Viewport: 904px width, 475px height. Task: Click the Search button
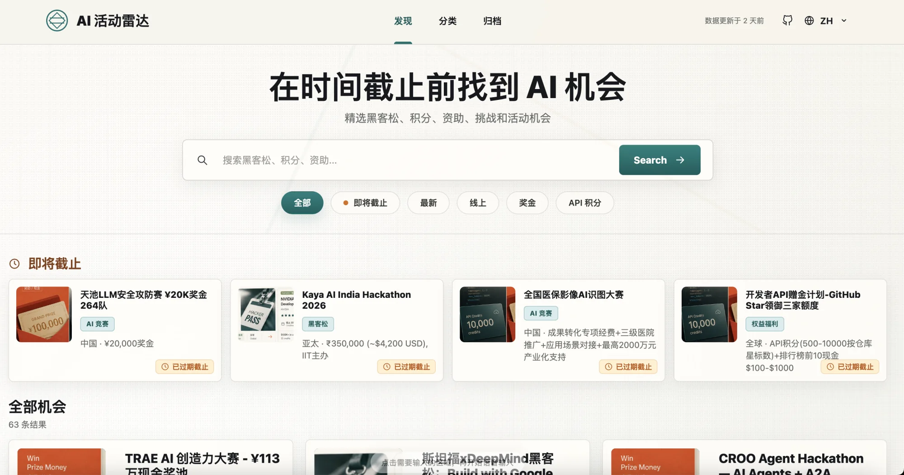(x=659, y=160)
